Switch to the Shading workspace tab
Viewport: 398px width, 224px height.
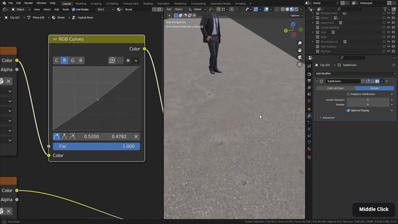tap(148, 4)
